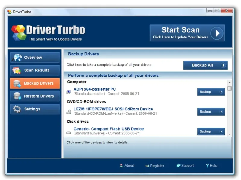Open the Register link
Screen dimensions: 241x180
click(155, 166)
